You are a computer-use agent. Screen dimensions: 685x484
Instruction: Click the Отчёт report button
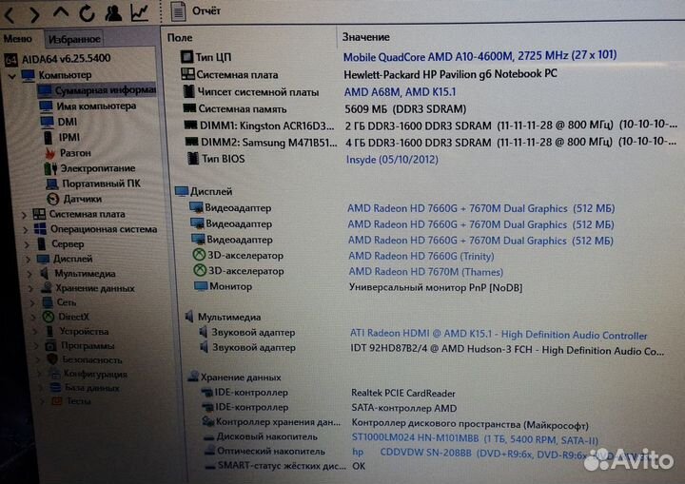195,10
